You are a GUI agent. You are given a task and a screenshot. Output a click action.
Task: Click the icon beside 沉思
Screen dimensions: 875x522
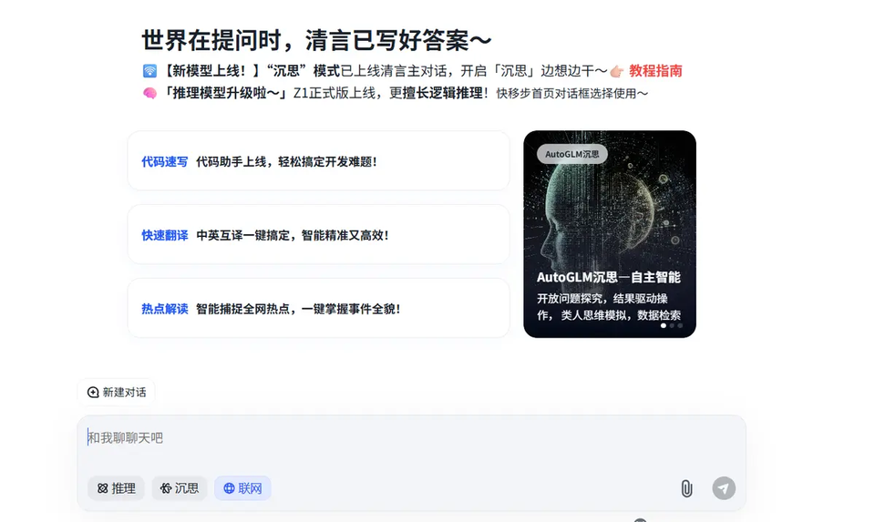coord(166,488)
